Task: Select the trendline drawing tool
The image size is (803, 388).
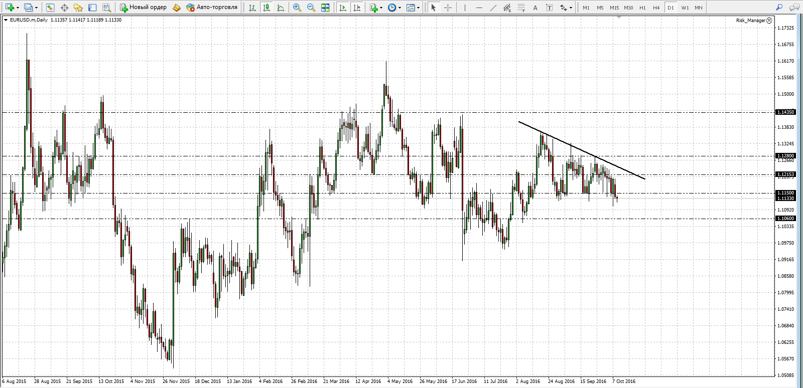Action: tap(493, 8)
